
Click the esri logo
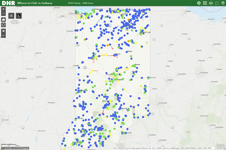click(221, 147)
